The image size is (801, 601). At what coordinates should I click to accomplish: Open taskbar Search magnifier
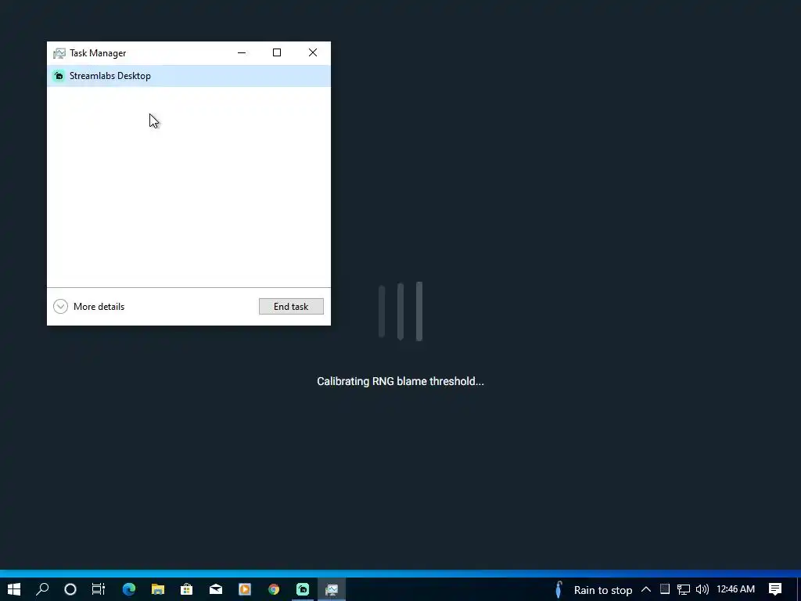click(x=42, y=589)
